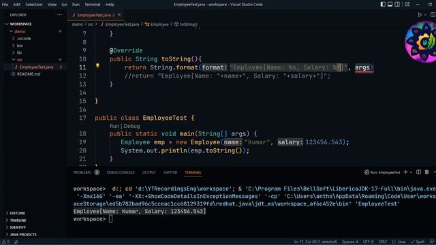Click the Ln 11, Col 60 cursor position
This screenshot has width=436, height=245.
[x=315, y=242]
